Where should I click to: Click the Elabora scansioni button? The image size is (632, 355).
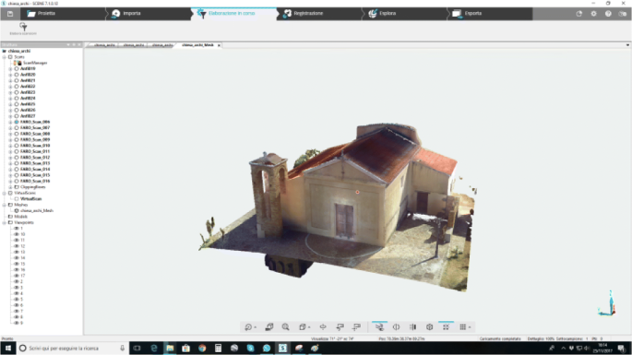23,29
